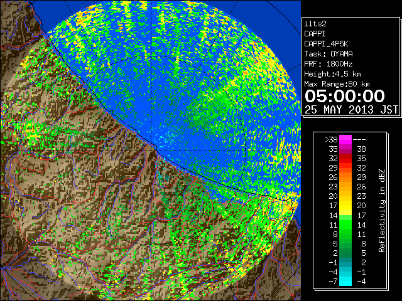Select the 25 MAY 2013 JST date
Screen dimensions: 402x301
(x=351, y=110)
